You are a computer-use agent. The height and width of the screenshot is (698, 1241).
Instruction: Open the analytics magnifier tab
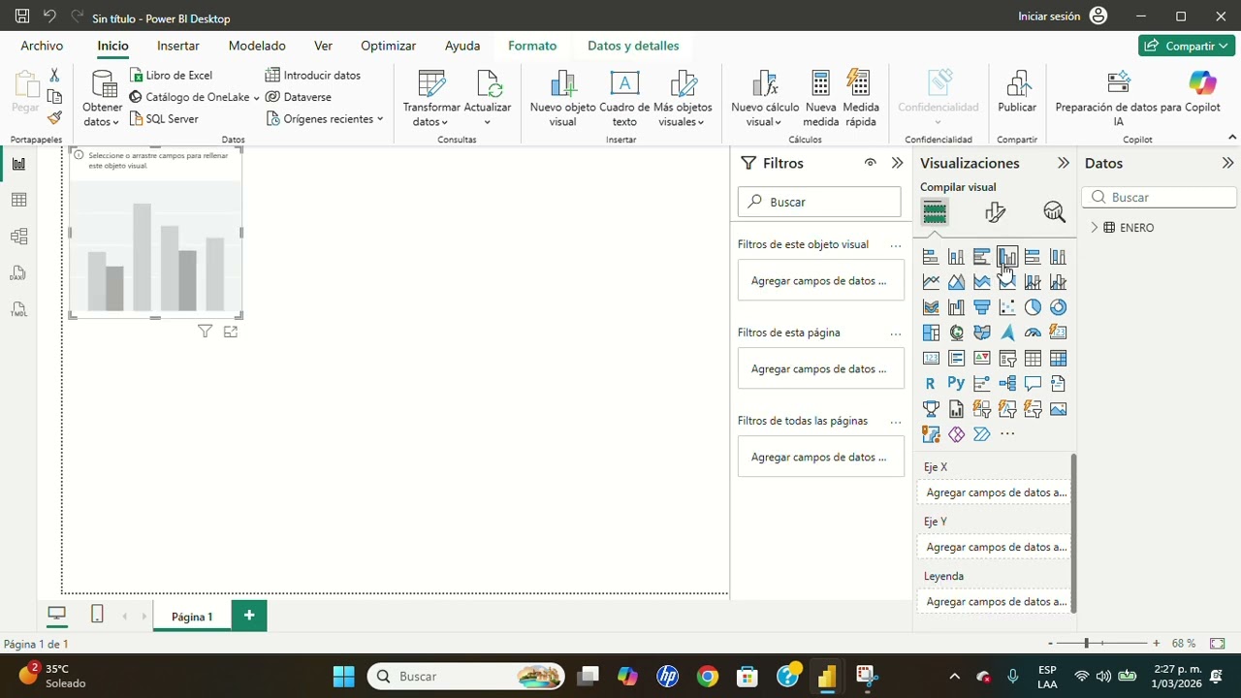[x=1054, y=212]
